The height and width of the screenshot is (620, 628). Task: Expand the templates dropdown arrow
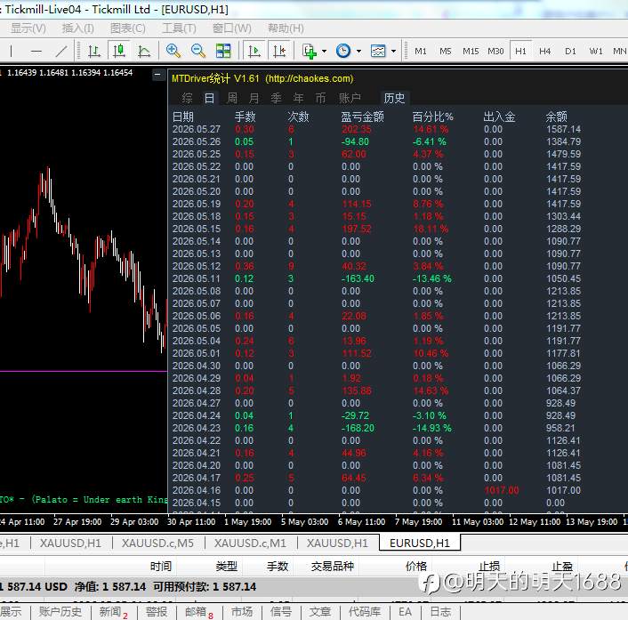pyautogui.click(x=393, y=52)
